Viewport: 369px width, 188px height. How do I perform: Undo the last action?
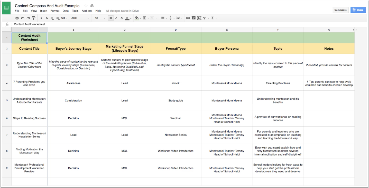point(22,18)
